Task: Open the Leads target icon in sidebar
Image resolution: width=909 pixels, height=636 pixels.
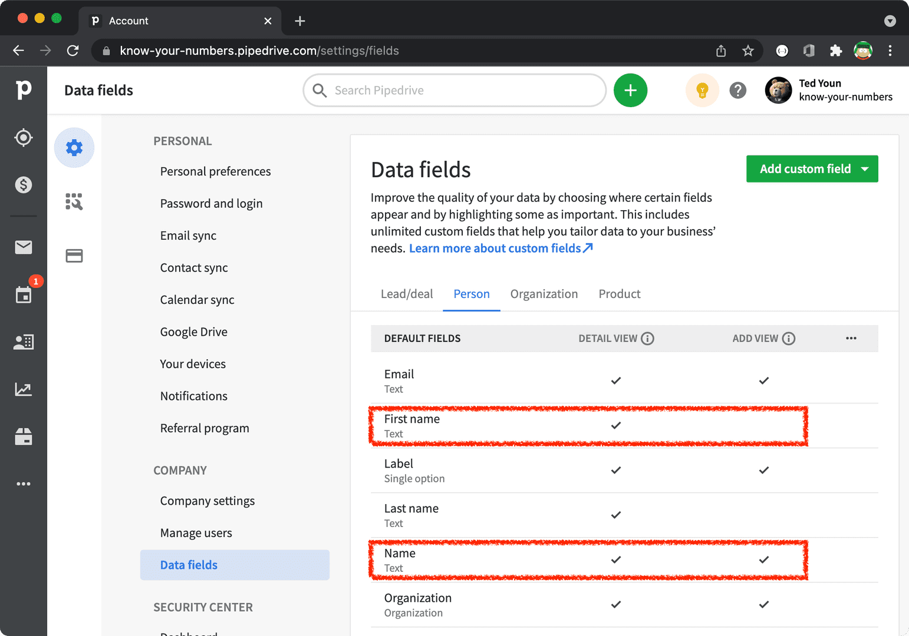Action: tap(24, 138)
